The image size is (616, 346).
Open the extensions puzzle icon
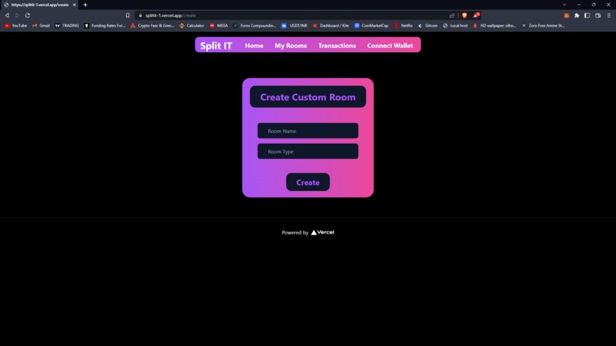[577, 15]
